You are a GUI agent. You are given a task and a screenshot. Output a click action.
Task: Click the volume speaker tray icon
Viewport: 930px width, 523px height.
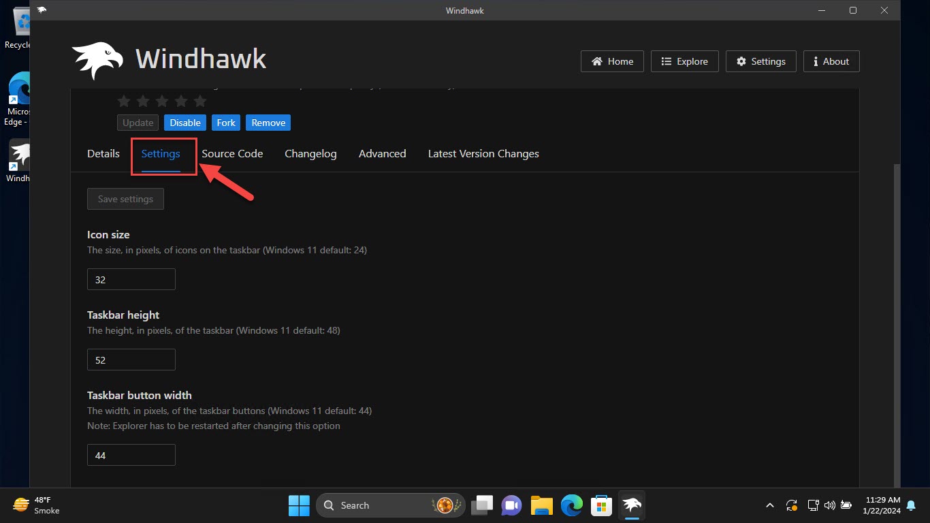[829, 505]
